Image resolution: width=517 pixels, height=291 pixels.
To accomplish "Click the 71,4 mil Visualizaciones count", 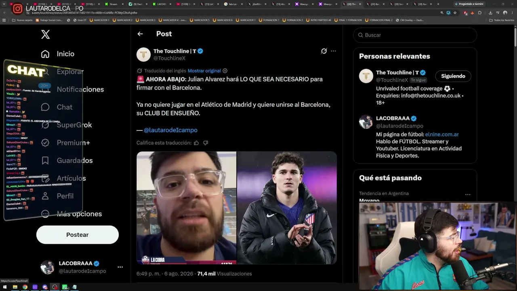I will click(x=225, y=274).
